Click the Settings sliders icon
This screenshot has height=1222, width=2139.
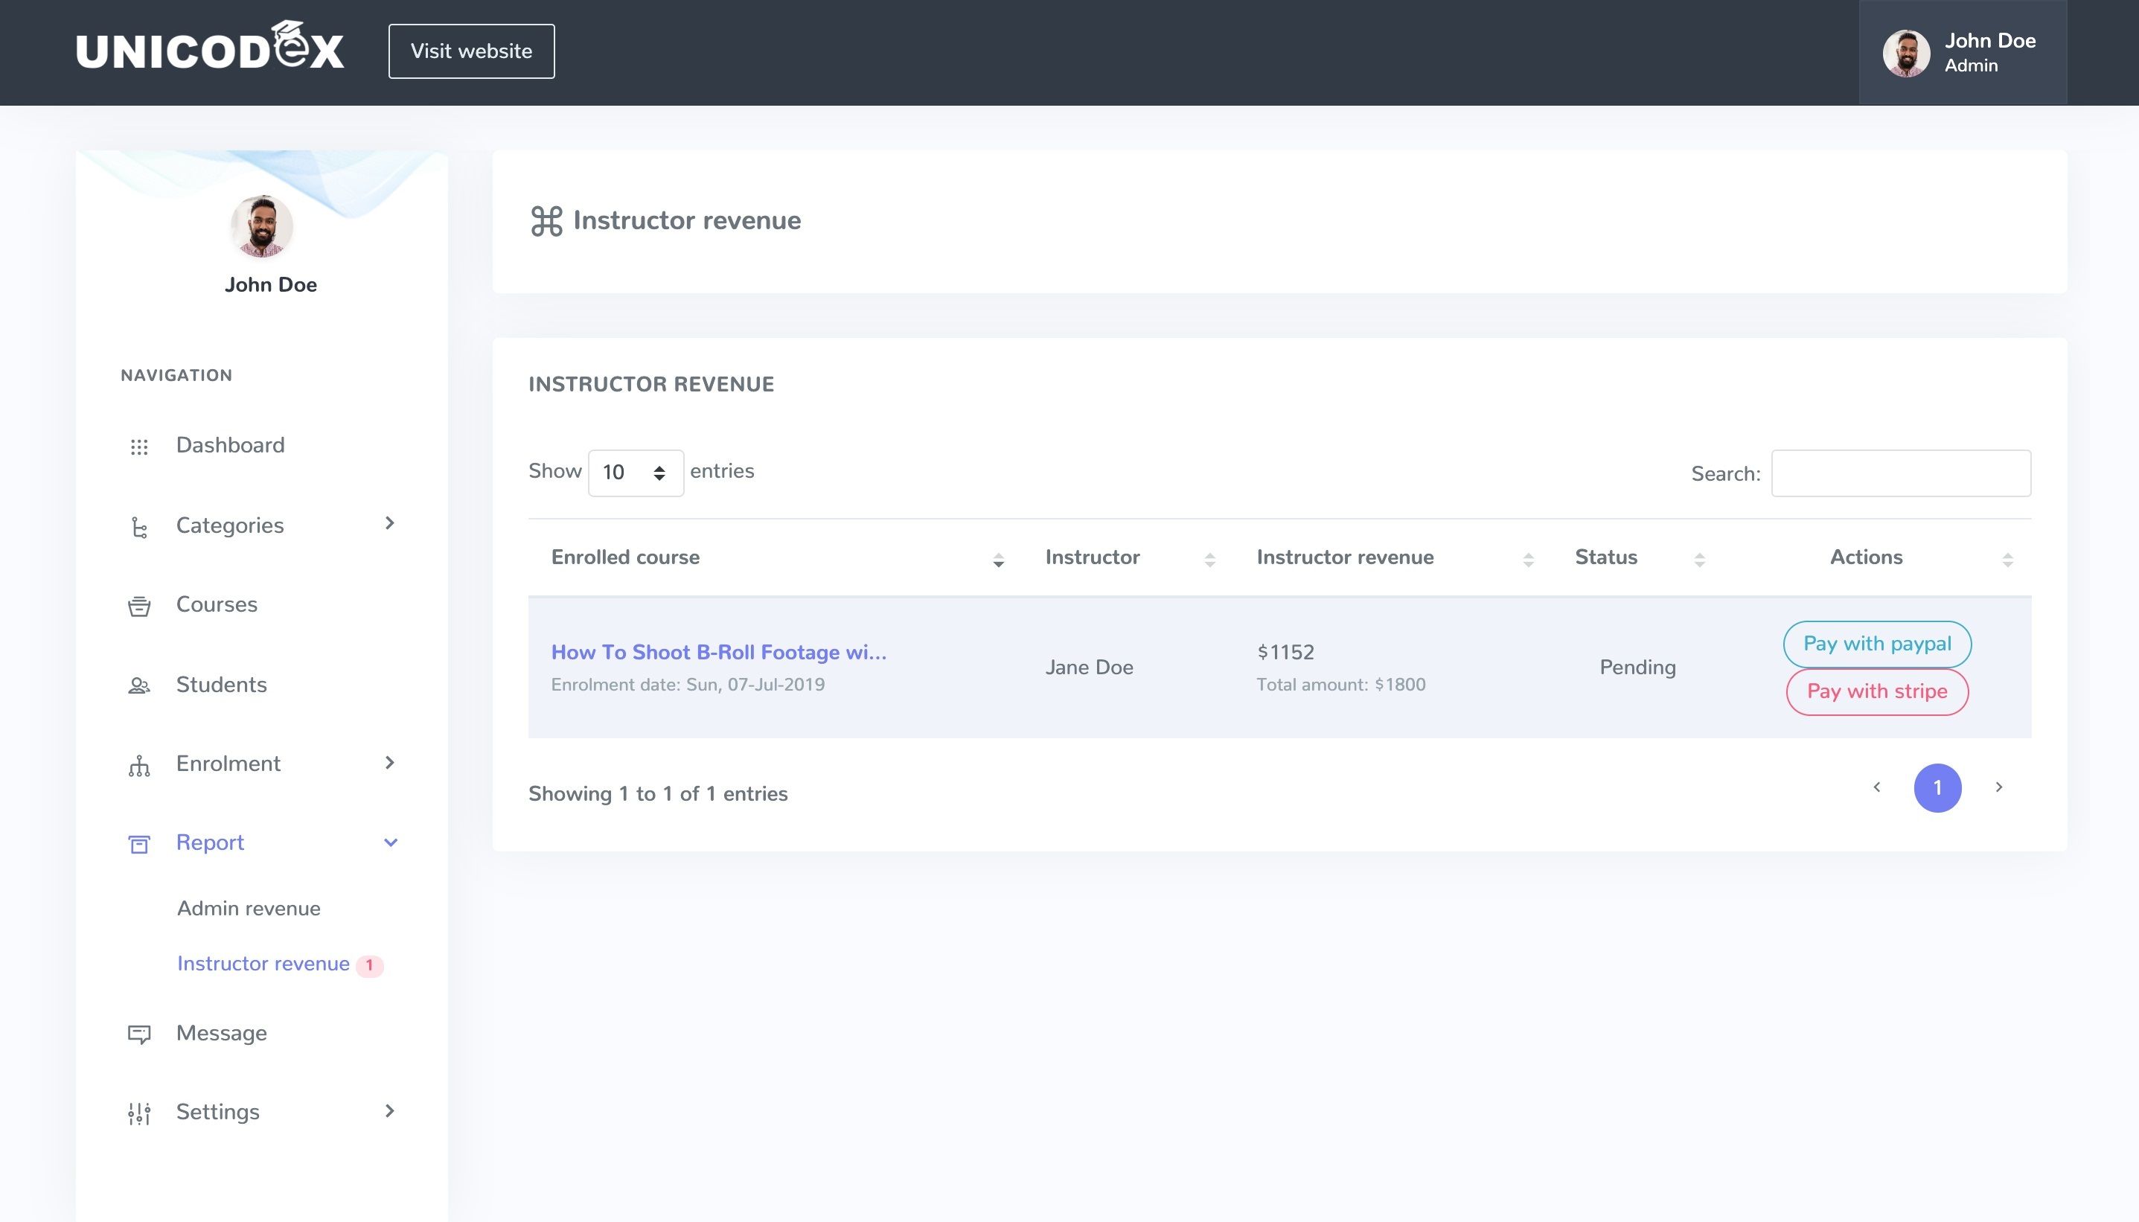coord(139,1113)
